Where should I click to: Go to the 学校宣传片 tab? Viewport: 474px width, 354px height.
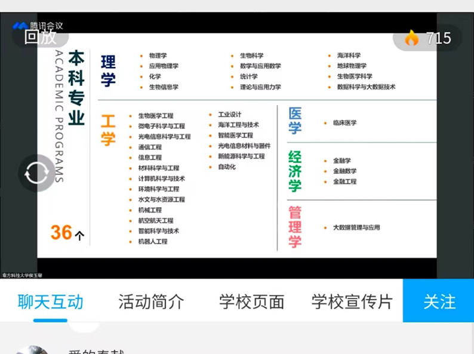click(352, 301)
